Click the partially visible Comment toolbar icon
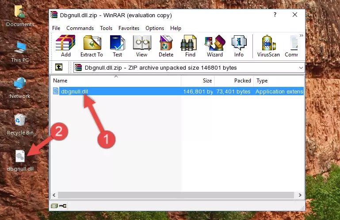340x220 pixels. tap(291, 46)
